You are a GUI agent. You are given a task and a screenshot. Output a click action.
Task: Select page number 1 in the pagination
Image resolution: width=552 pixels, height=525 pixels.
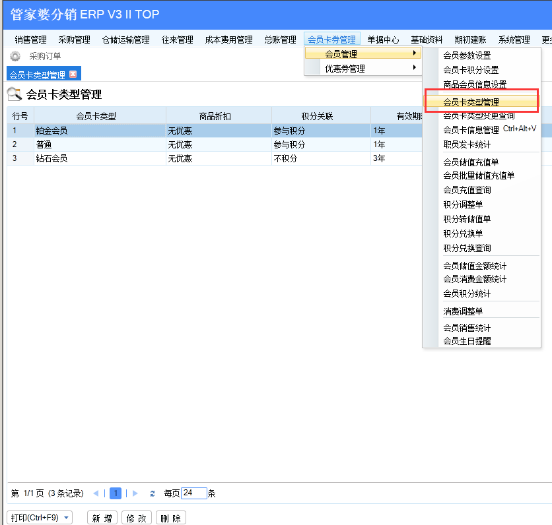(116, 493)
